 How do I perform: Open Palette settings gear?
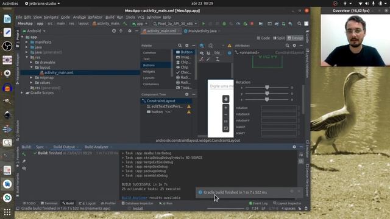[187, 46]
